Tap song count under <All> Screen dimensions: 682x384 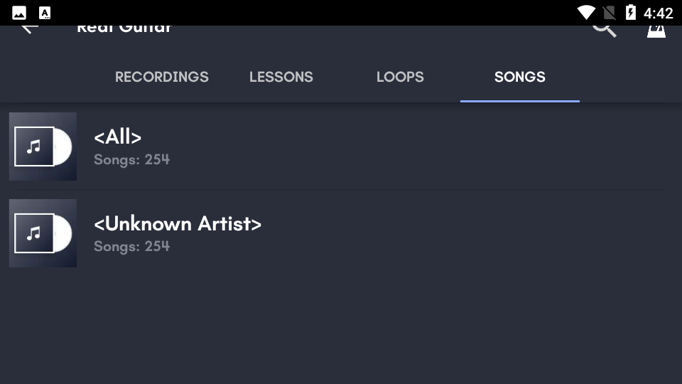point(131,160)
